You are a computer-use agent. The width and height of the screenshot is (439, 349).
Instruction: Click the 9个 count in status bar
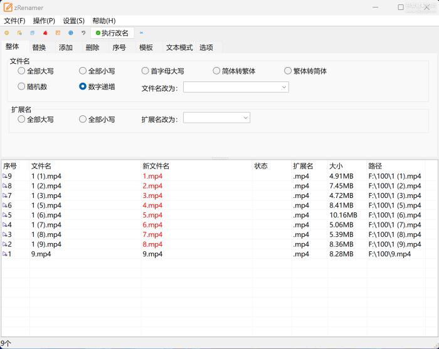(6, 343)
